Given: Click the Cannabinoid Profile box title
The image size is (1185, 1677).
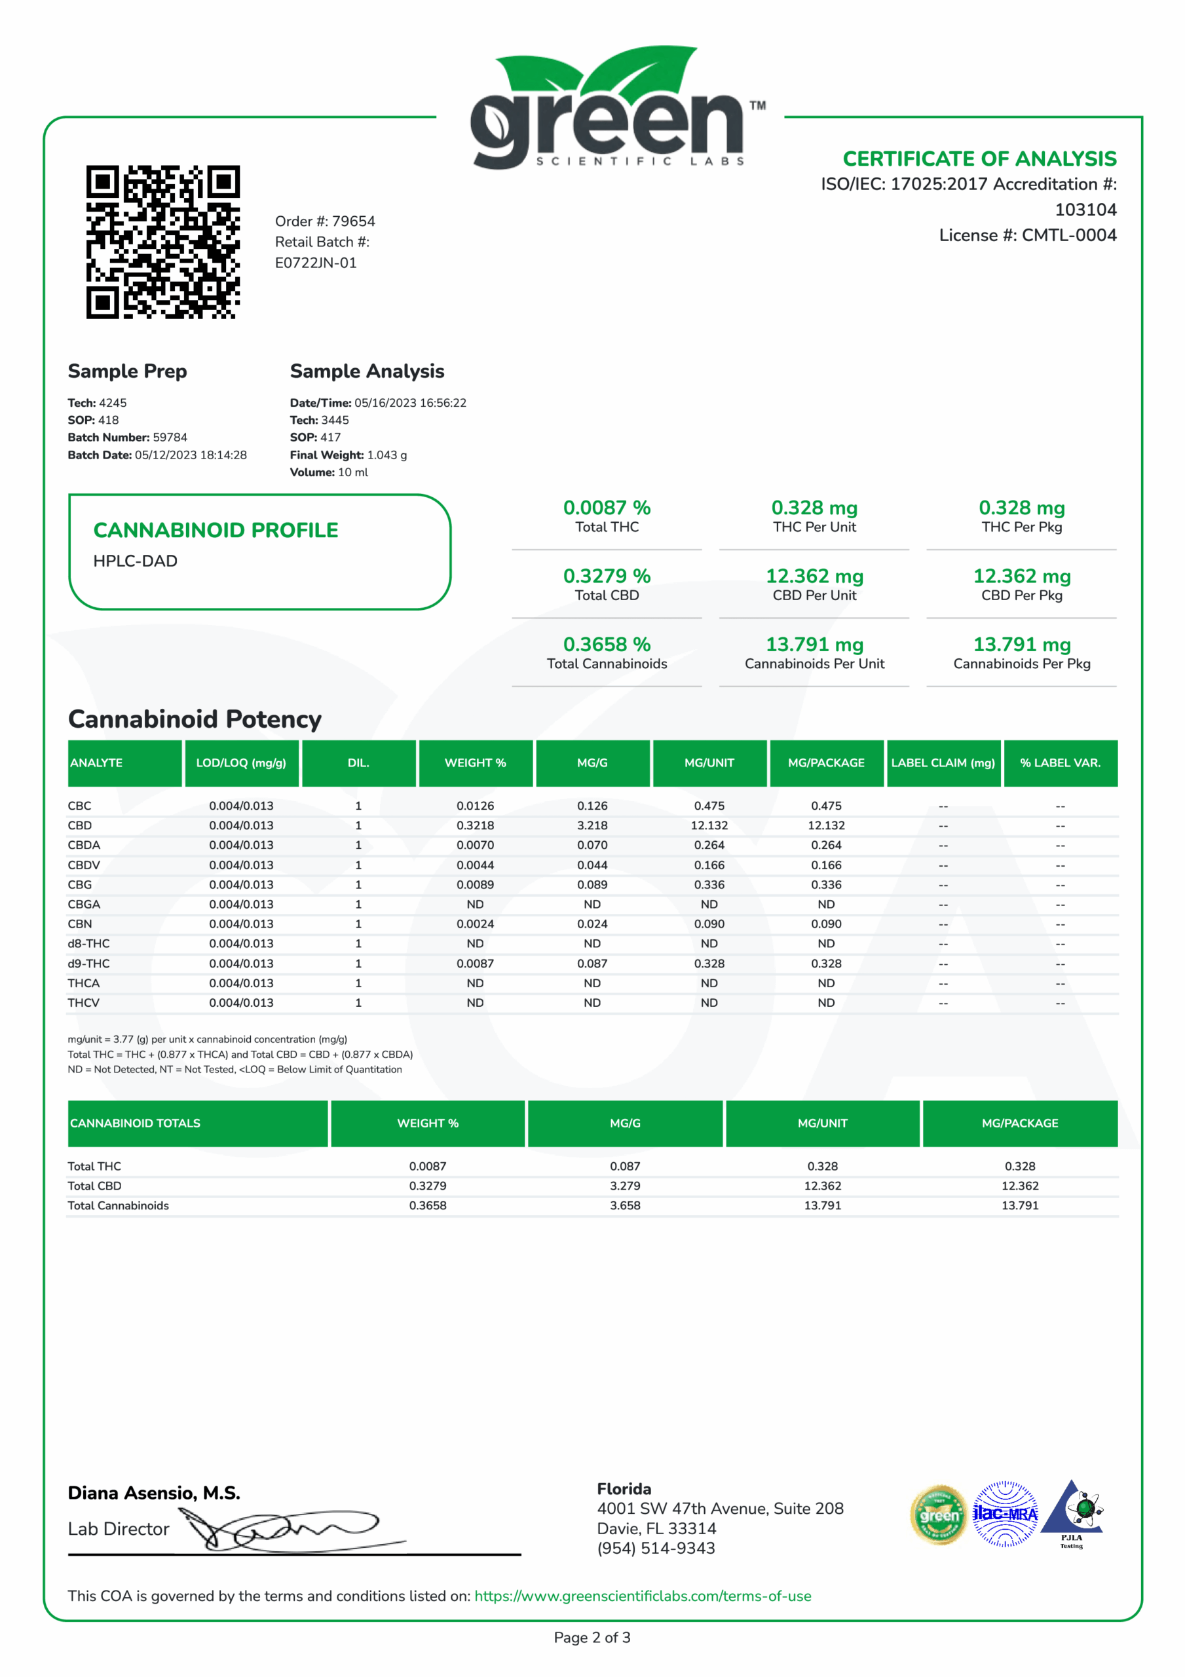Looking at the screenshot, I should click(216, 530).
